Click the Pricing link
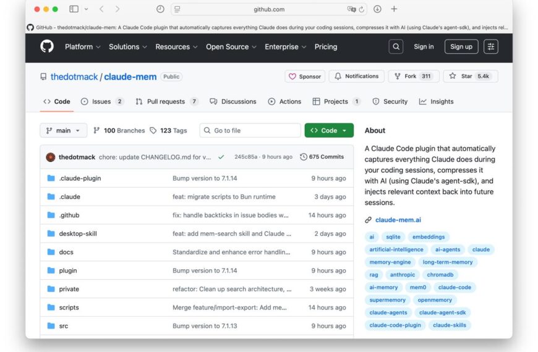This screenshot has width=538, height=352. (326, 46)
